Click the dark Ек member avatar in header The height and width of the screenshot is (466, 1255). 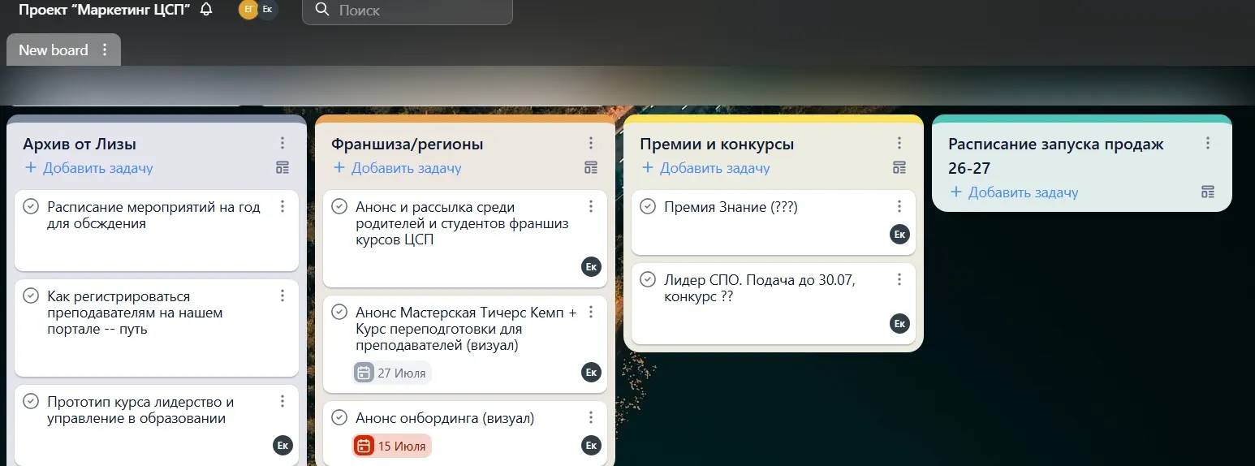click(x=267, y=10)
